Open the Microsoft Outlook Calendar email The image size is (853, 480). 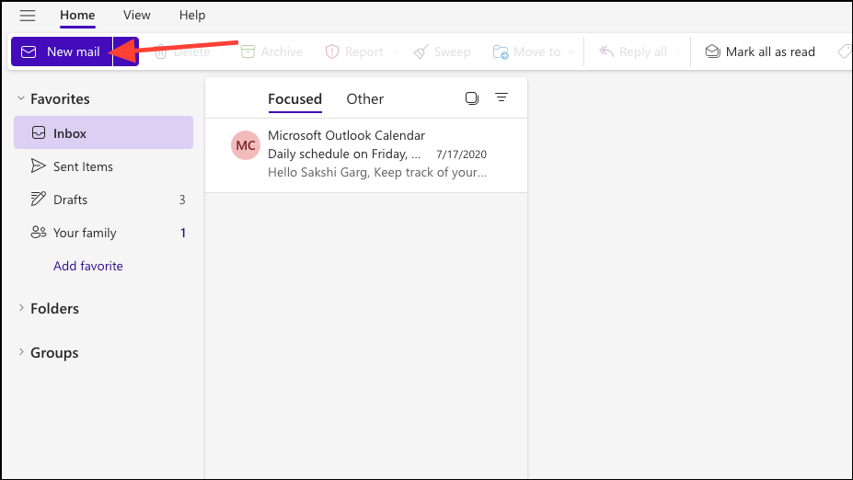(366, 154)
